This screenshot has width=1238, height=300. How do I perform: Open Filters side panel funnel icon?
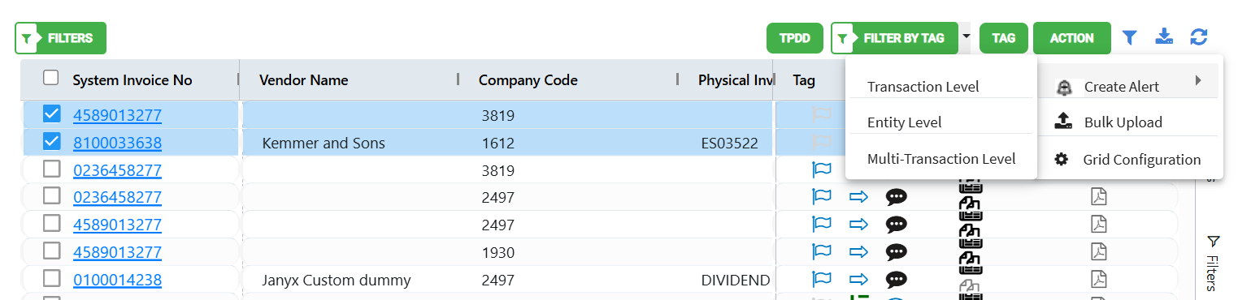(x=1213, y=241)
